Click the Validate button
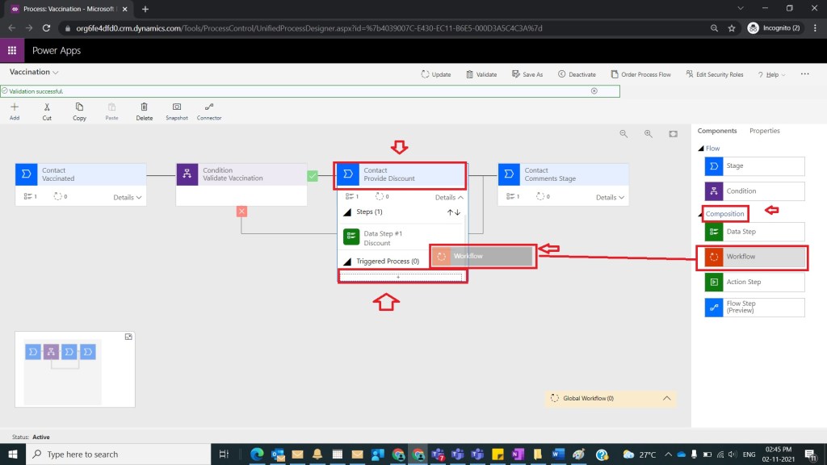 coord(481,74)
